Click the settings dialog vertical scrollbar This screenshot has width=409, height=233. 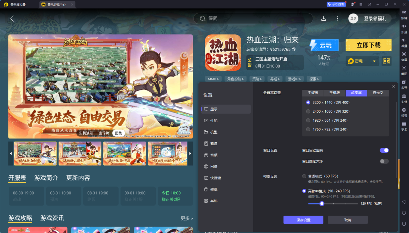(x=397, y=140)
